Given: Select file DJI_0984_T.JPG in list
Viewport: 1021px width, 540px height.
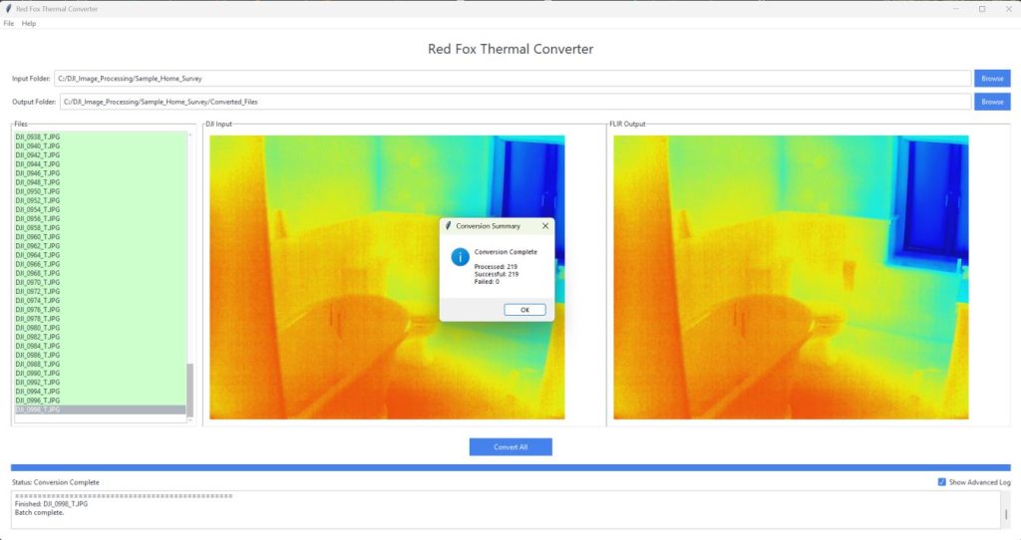Looking at the screenshot, I should 100,346.
